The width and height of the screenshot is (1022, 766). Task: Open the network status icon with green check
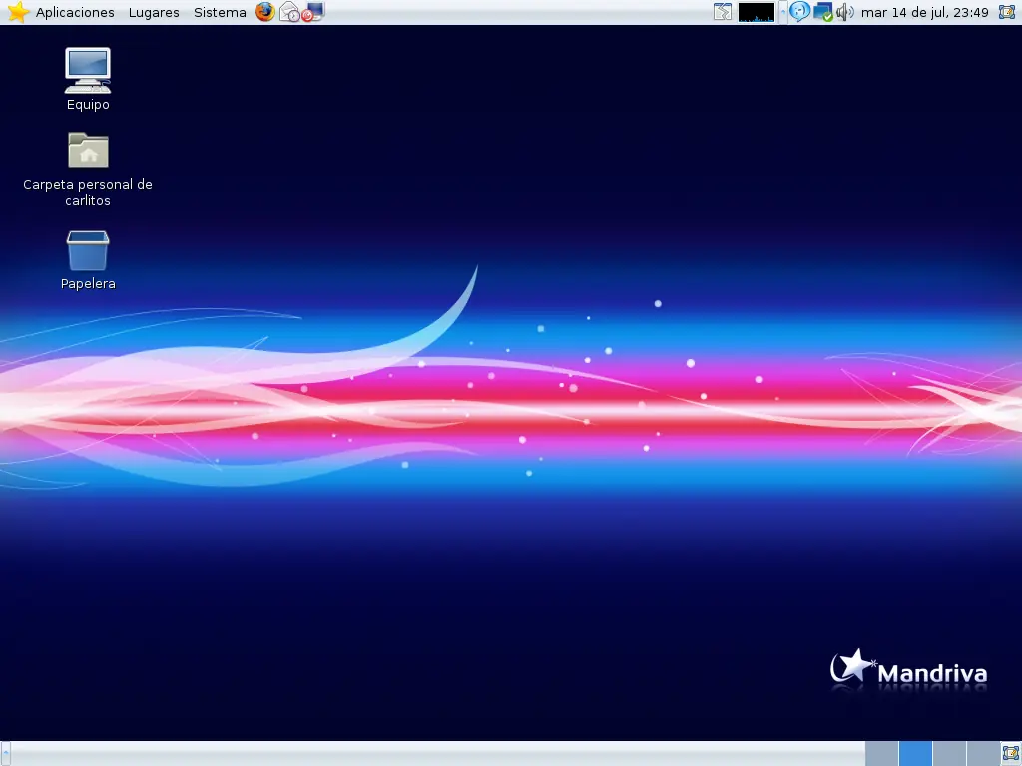point(823,12)
